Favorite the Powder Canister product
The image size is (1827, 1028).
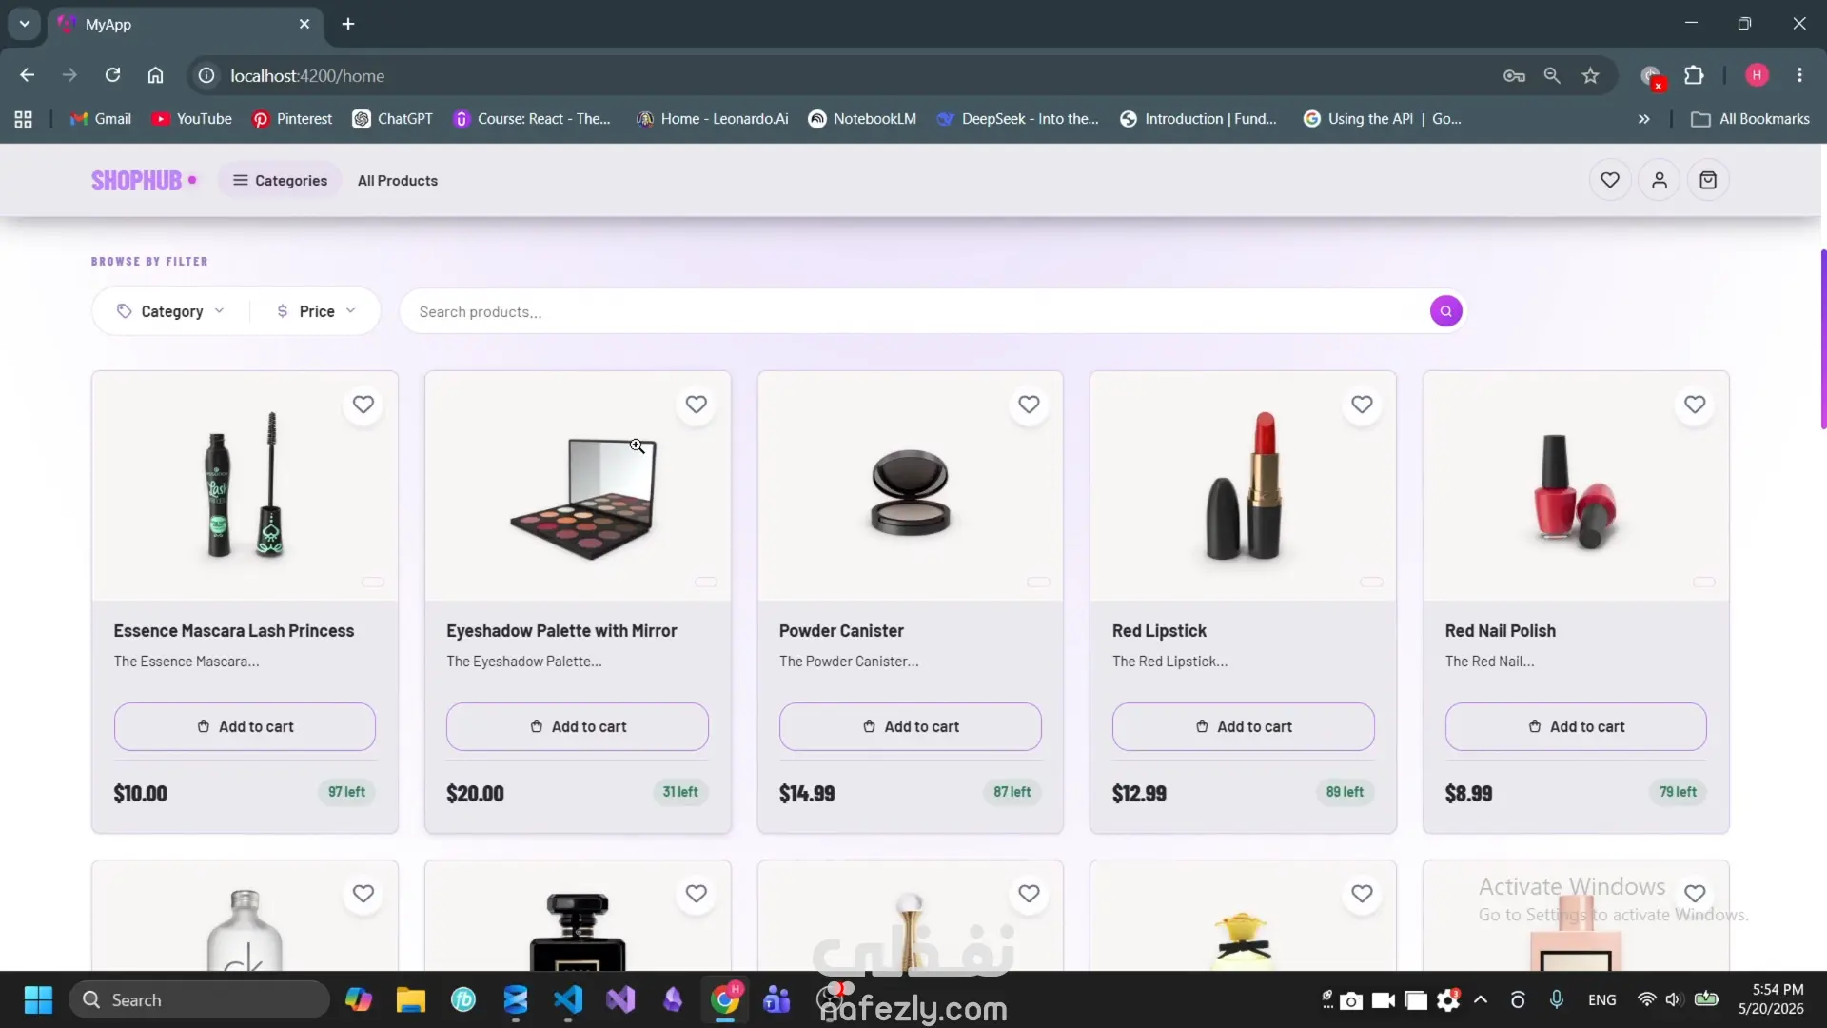pyautogui.click(x=1029, y=405)
